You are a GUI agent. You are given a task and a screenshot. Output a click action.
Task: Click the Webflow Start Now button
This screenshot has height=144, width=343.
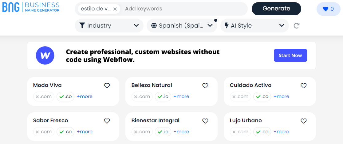[x=290, y=55]
